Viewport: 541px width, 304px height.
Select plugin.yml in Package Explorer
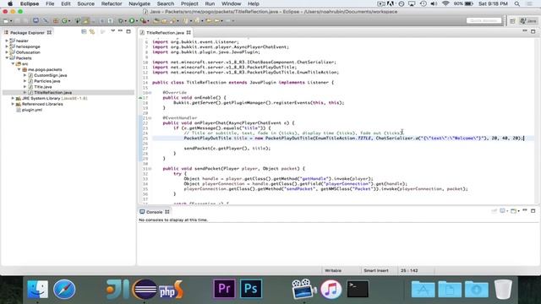coord(32,110)
